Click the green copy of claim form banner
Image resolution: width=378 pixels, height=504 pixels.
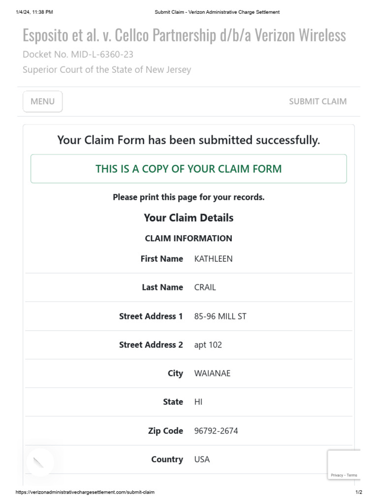click(189, 169)
